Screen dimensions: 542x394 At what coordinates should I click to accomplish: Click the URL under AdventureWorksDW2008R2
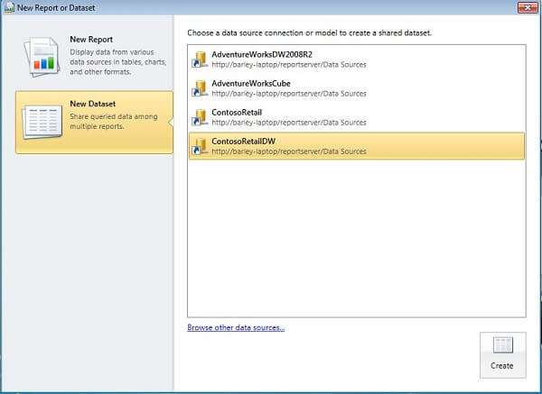pyautogui.click(x=289, y=65)
